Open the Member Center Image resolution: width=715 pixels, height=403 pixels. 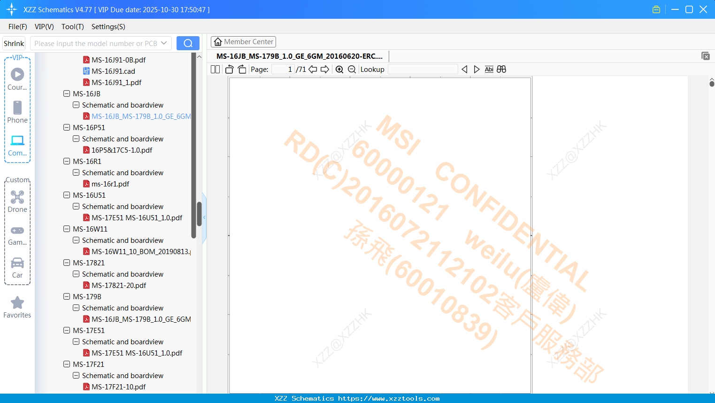pyautogui.click(x=243, y=42)
